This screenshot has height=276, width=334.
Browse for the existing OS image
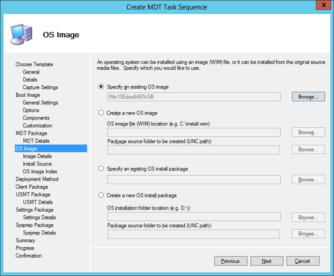pyautogui.click(x=308, y=97)
